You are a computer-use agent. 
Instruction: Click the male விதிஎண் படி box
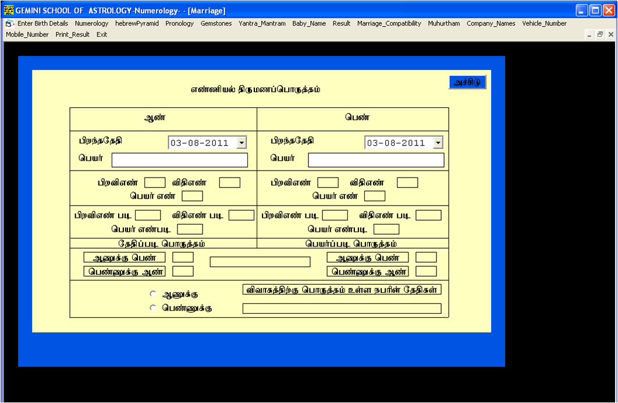tap(241, 215)
